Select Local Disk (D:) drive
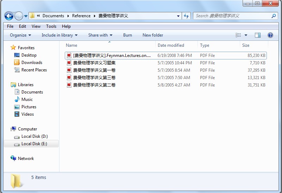Viewport: 282px width, 193px height. [x=35, y=136]
